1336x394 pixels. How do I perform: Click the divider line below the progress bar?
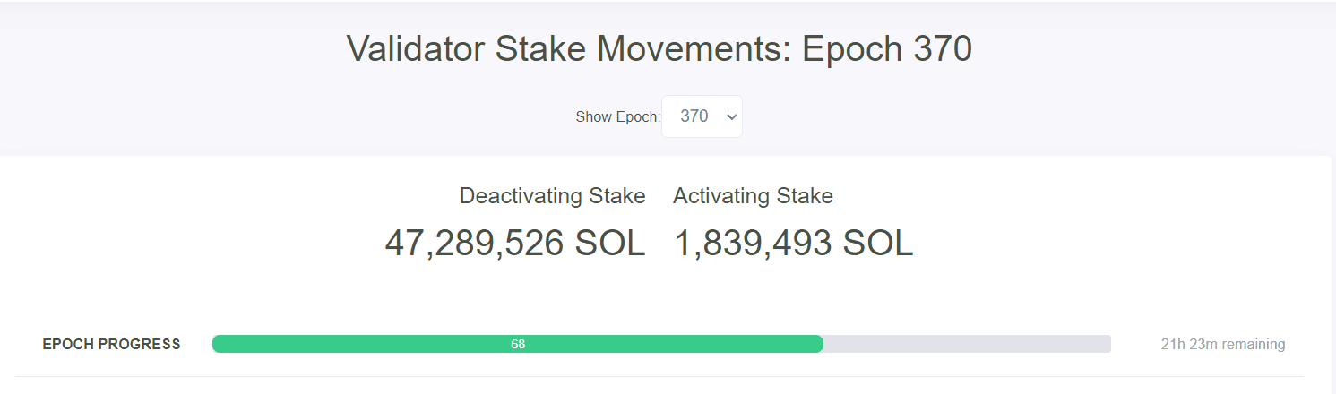click(659, 376)
